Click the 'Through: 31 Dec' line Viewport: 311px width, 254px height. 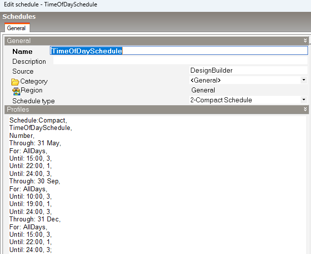click(x=35, y=219)
